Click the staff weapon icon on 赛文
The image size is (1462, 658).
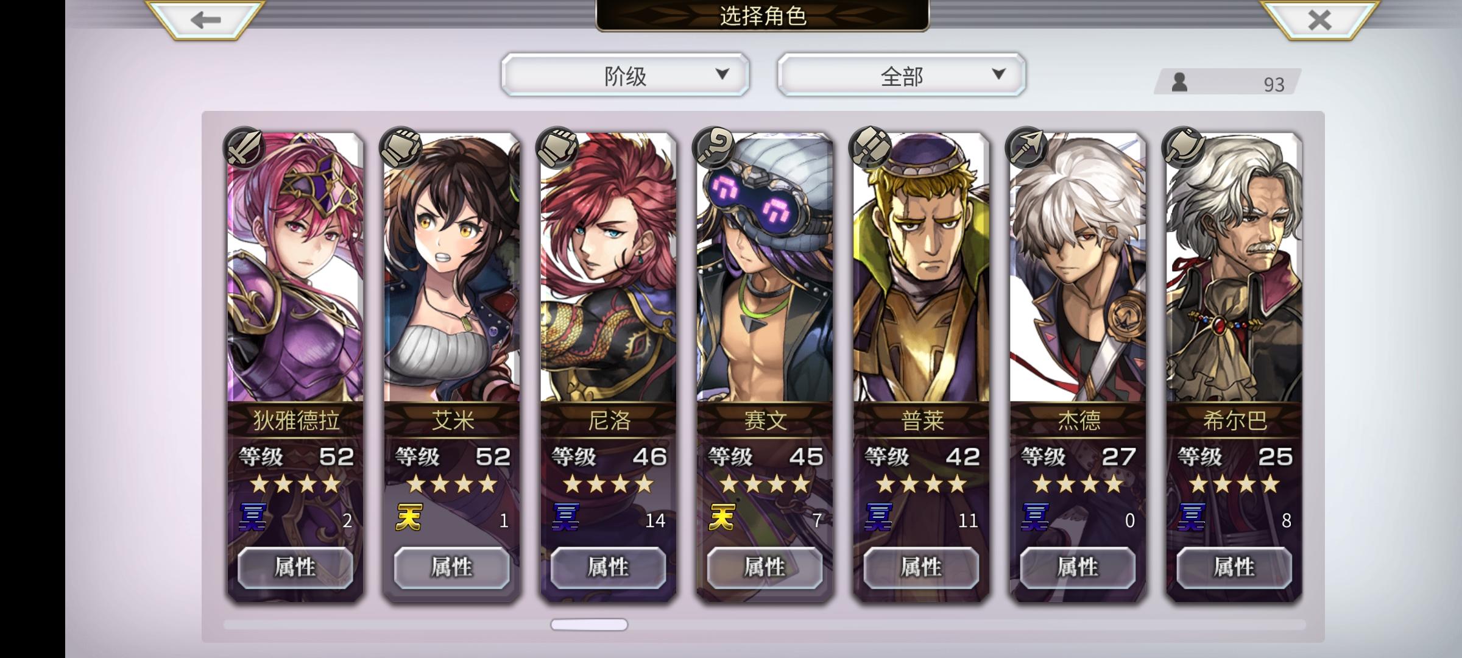713,147
